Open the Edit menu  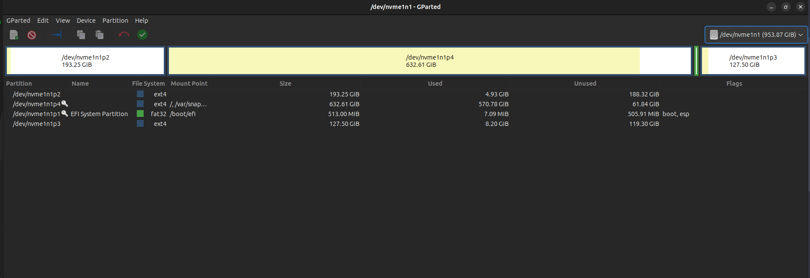point(43,21)
